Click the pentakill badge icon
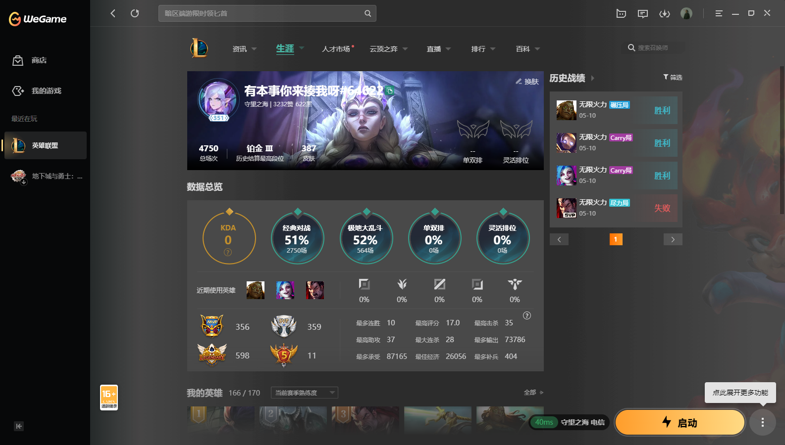785x445 pixels. [284, 355]
